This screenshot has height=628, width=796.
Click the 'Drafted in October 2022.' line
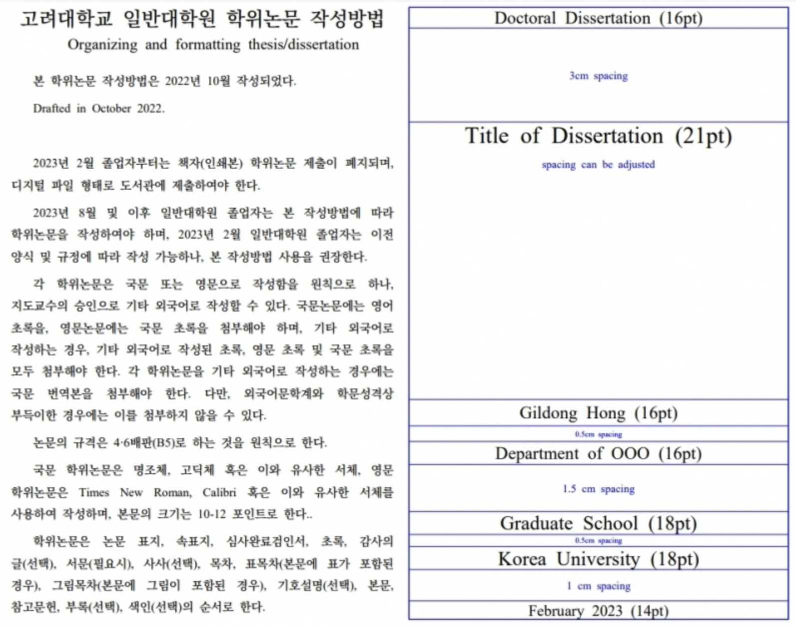click(99, 108)
